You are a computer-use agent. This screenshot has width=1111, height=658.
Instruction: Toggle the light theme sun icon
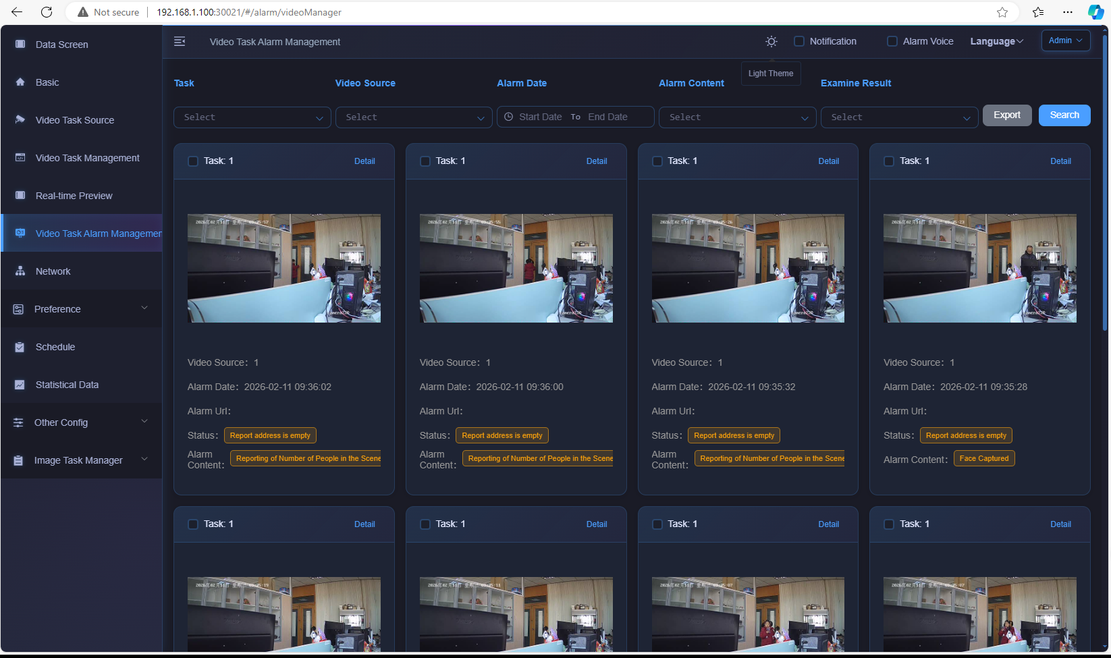pyautogui.click(x=771, y=42)
